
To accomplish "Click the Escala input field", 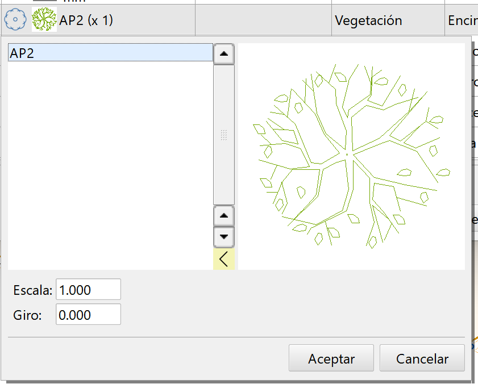I will click(x=88, y=290).
